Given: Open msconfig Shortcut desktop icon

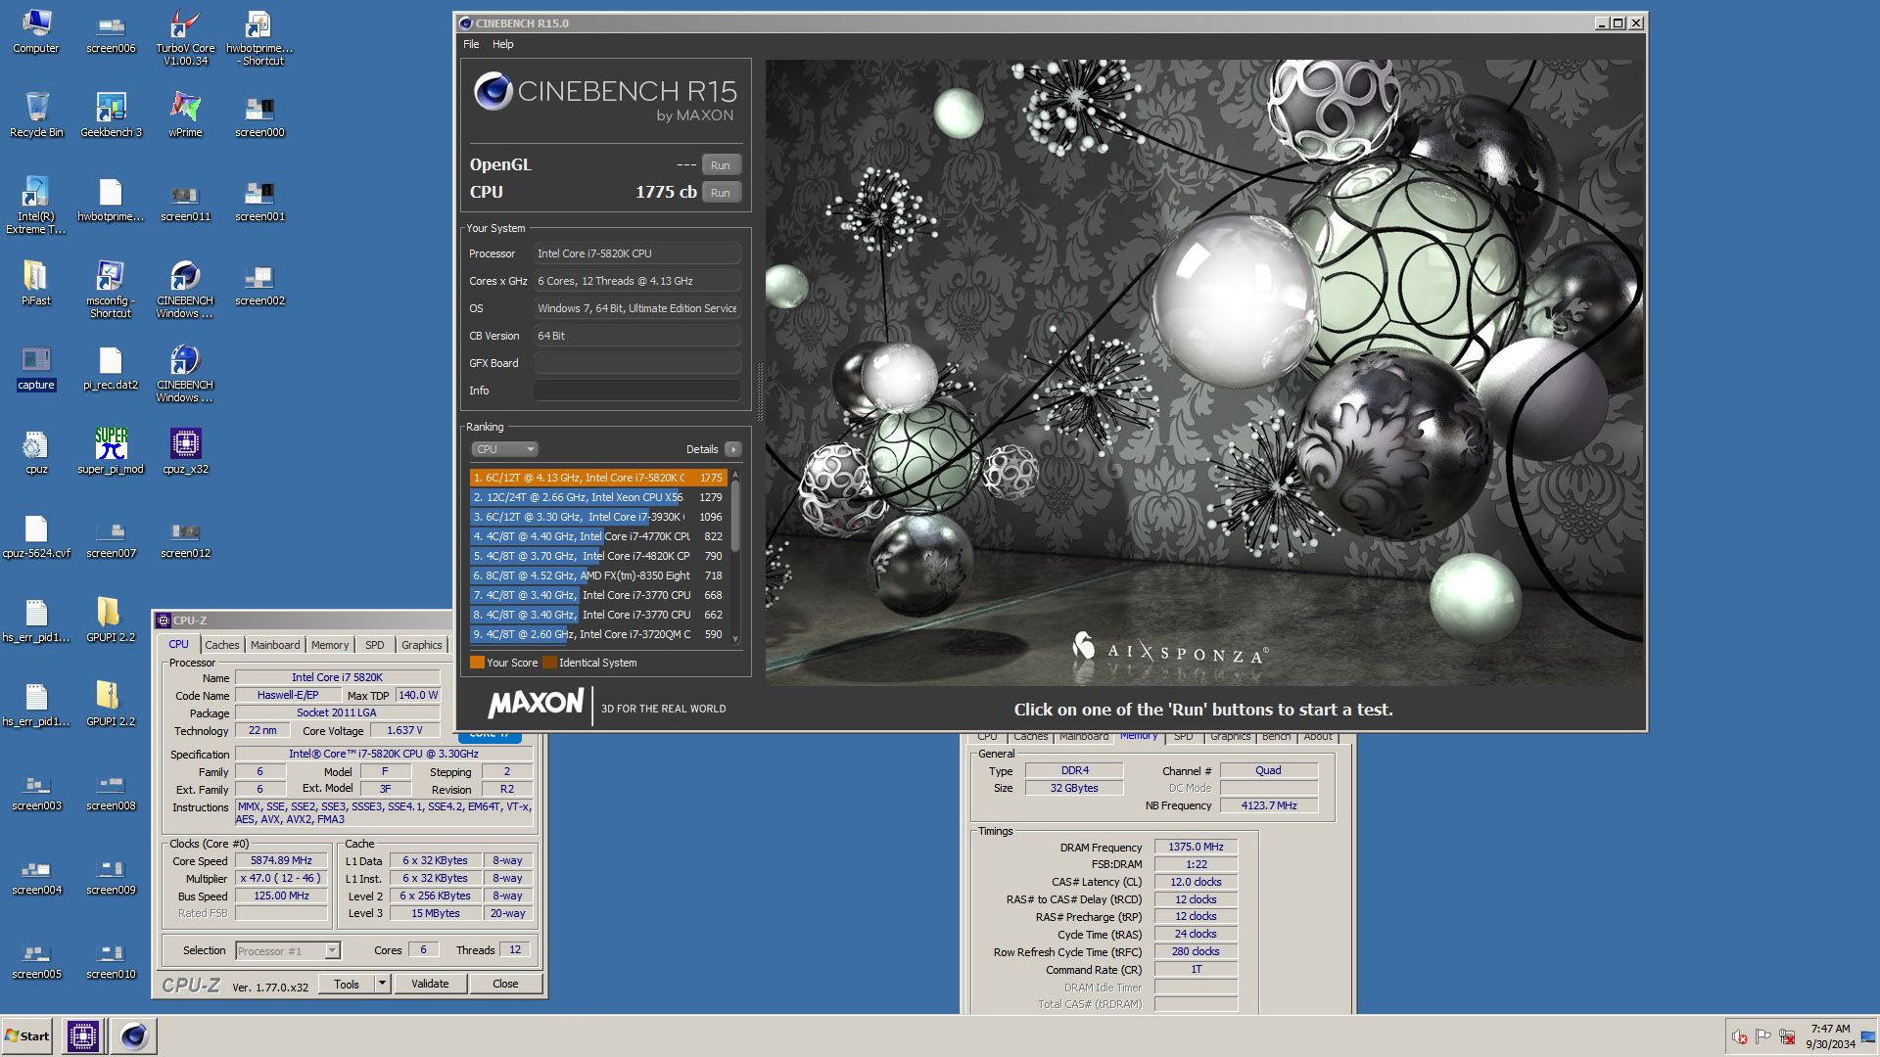Looking at the screenshot, I should pos(111,290).
